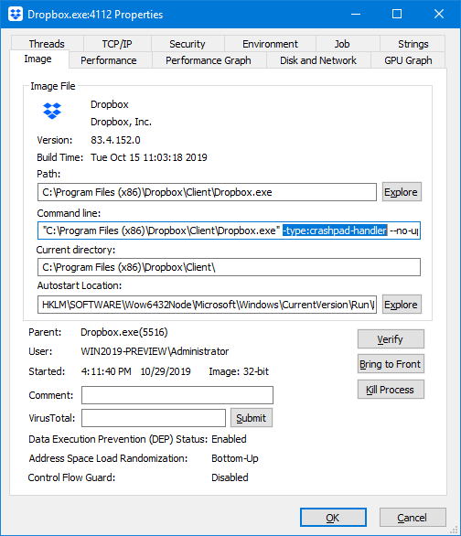This screenshot has height=536, width=461.
Task: Click inside the Command line field
Action: point(229,230)
